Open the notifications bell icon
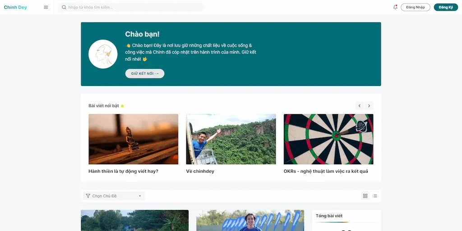 [x=395, y=7]
